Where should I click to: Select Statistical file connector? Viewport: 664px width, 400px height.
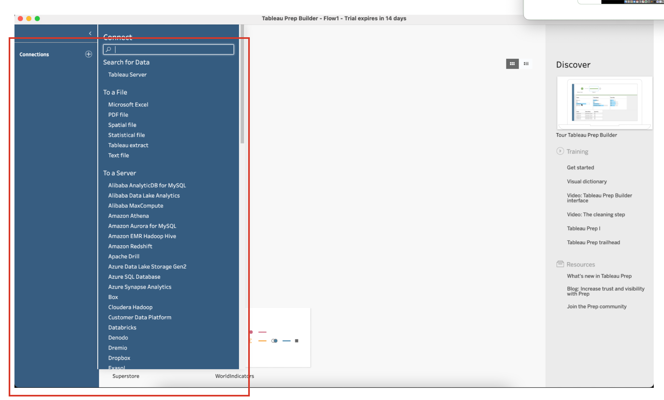tap(126, 135)
